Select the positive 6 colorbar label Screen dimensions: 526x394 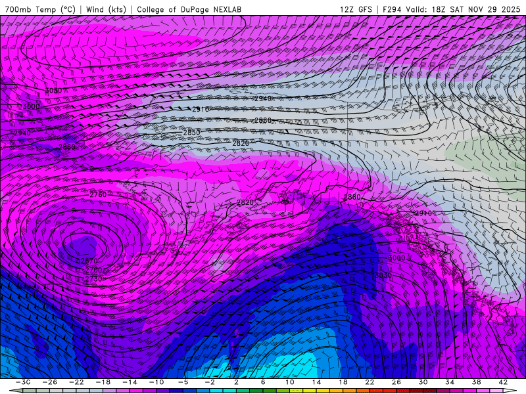(x=263, y=382)
